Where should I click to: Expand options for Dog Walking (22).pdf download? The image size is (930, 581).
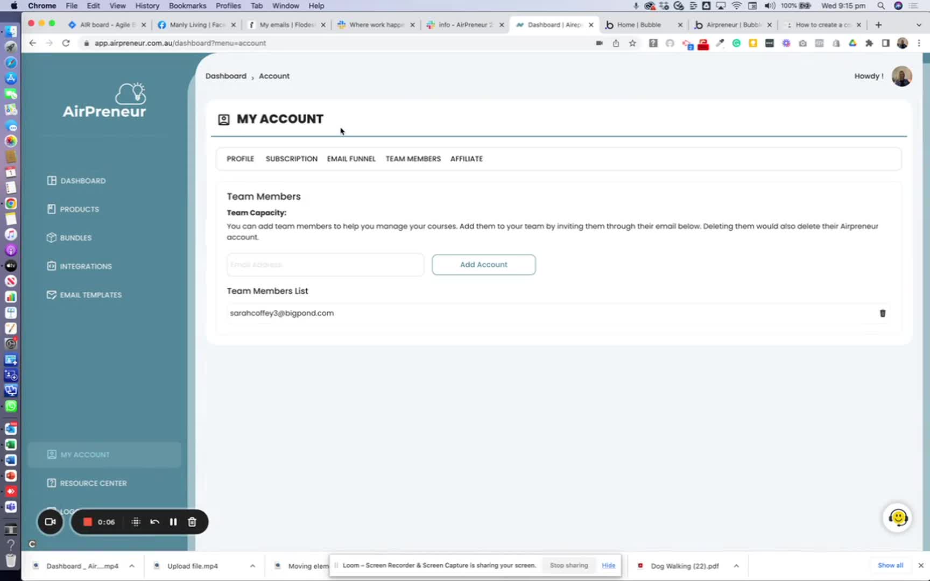coord(736,566)
